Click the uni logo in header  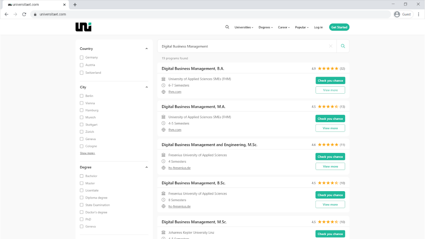coord(83,27)
